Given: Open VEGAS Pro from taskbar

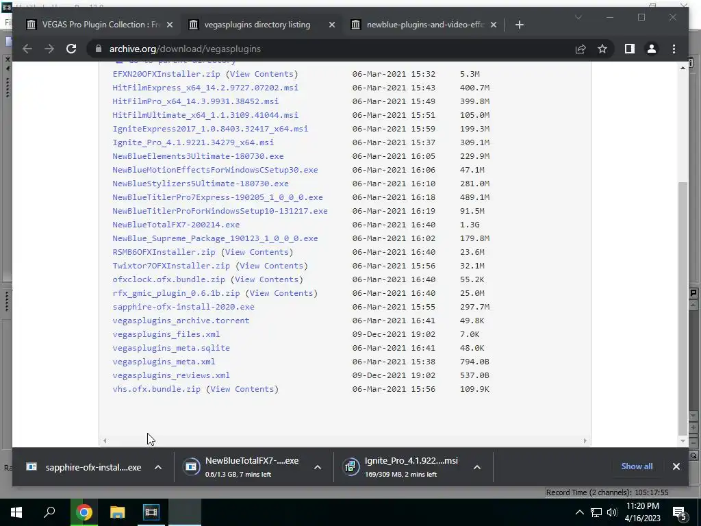Looking at the screenshot, I should pyautogui.click(x=151, y=512).
